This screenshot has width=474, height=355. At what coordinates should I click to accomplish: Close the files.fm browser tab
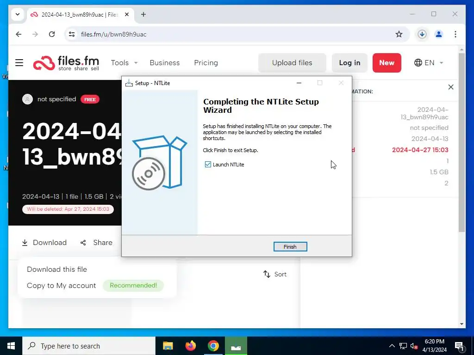coord(127,14)
